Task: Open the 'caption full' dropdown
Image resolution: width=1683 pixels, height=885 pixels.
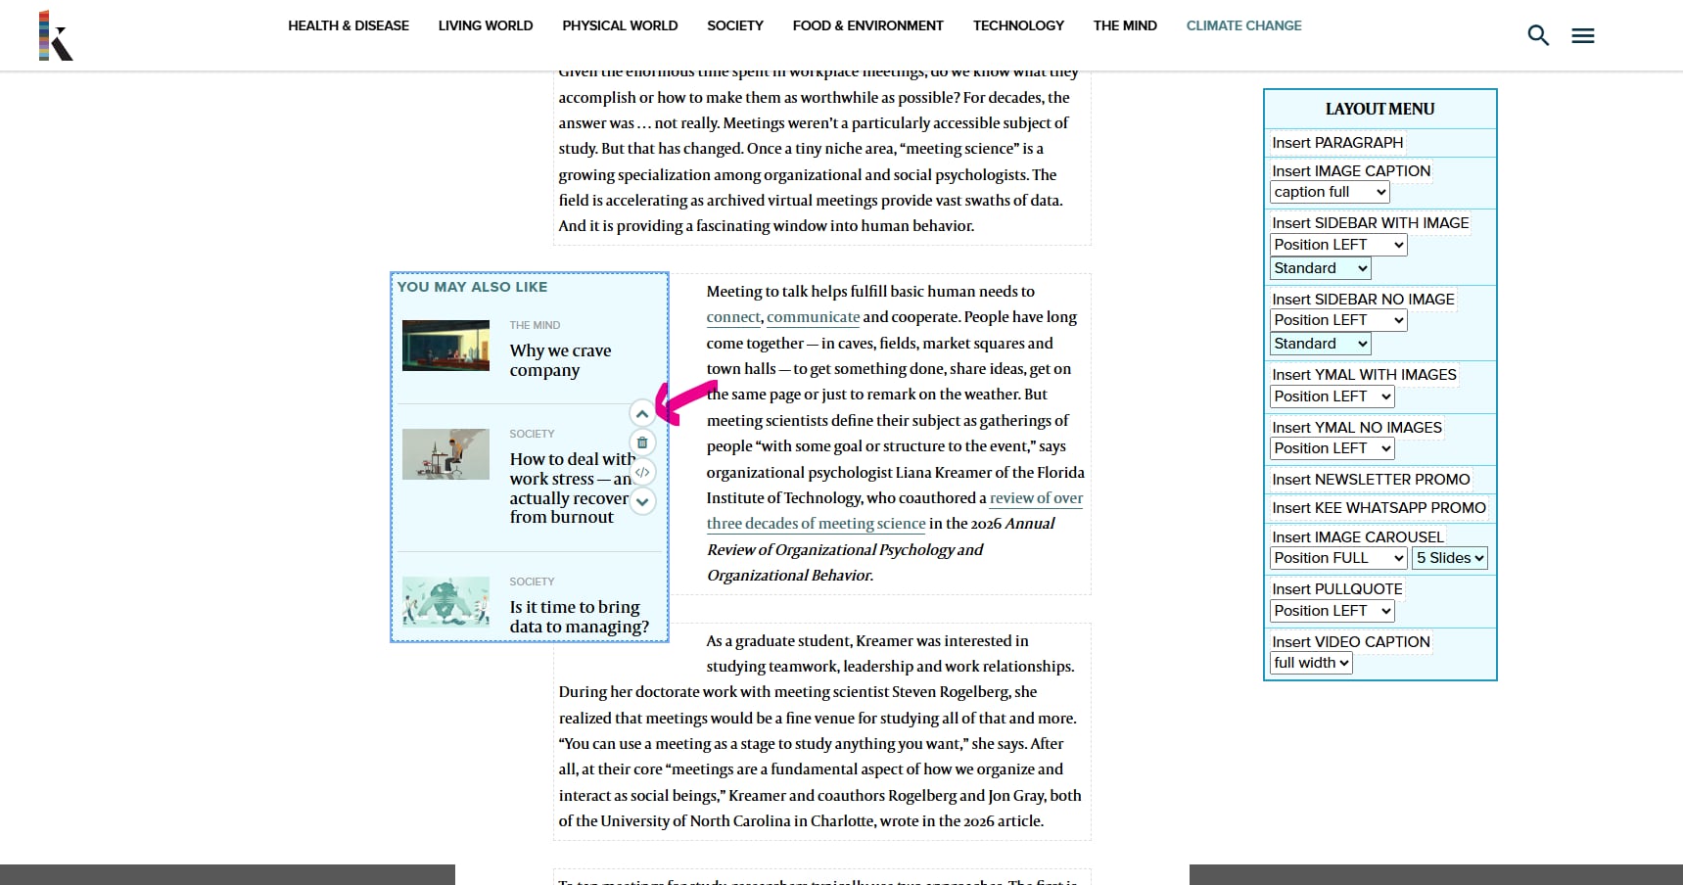Action: pos(1330,192)
